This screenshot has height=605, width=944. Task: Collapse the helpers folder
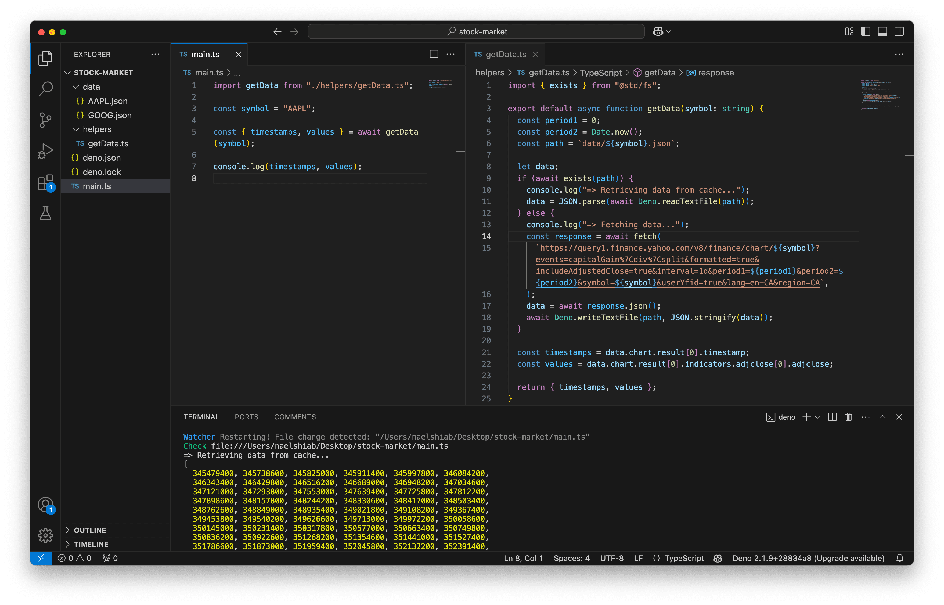click(97, 129)
